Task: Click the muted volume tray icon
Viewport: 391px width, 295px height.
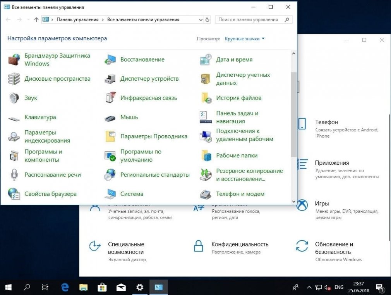Action: tap(328, 288)
